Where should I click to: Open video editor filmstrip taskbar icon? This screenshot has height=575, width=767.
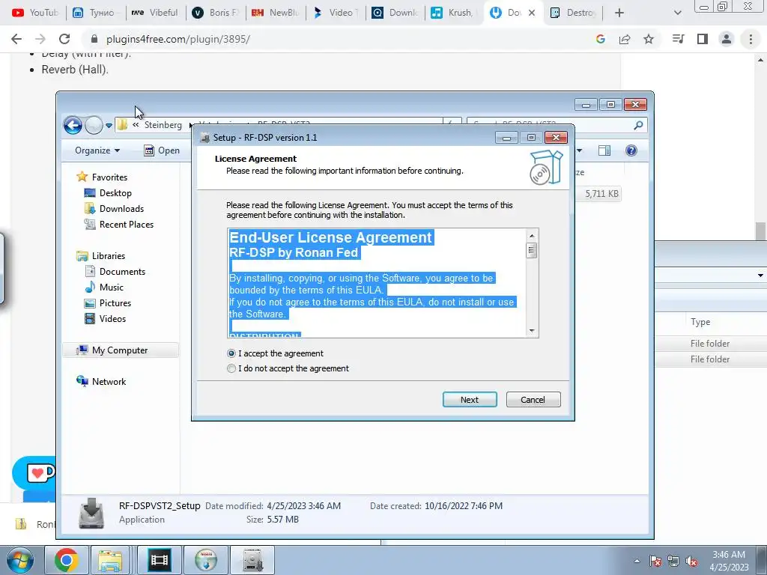[x=160, y=560]
